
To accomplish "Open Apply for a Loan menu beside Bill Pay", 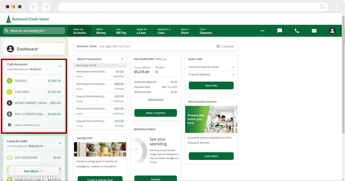I will tap(142, 31).
